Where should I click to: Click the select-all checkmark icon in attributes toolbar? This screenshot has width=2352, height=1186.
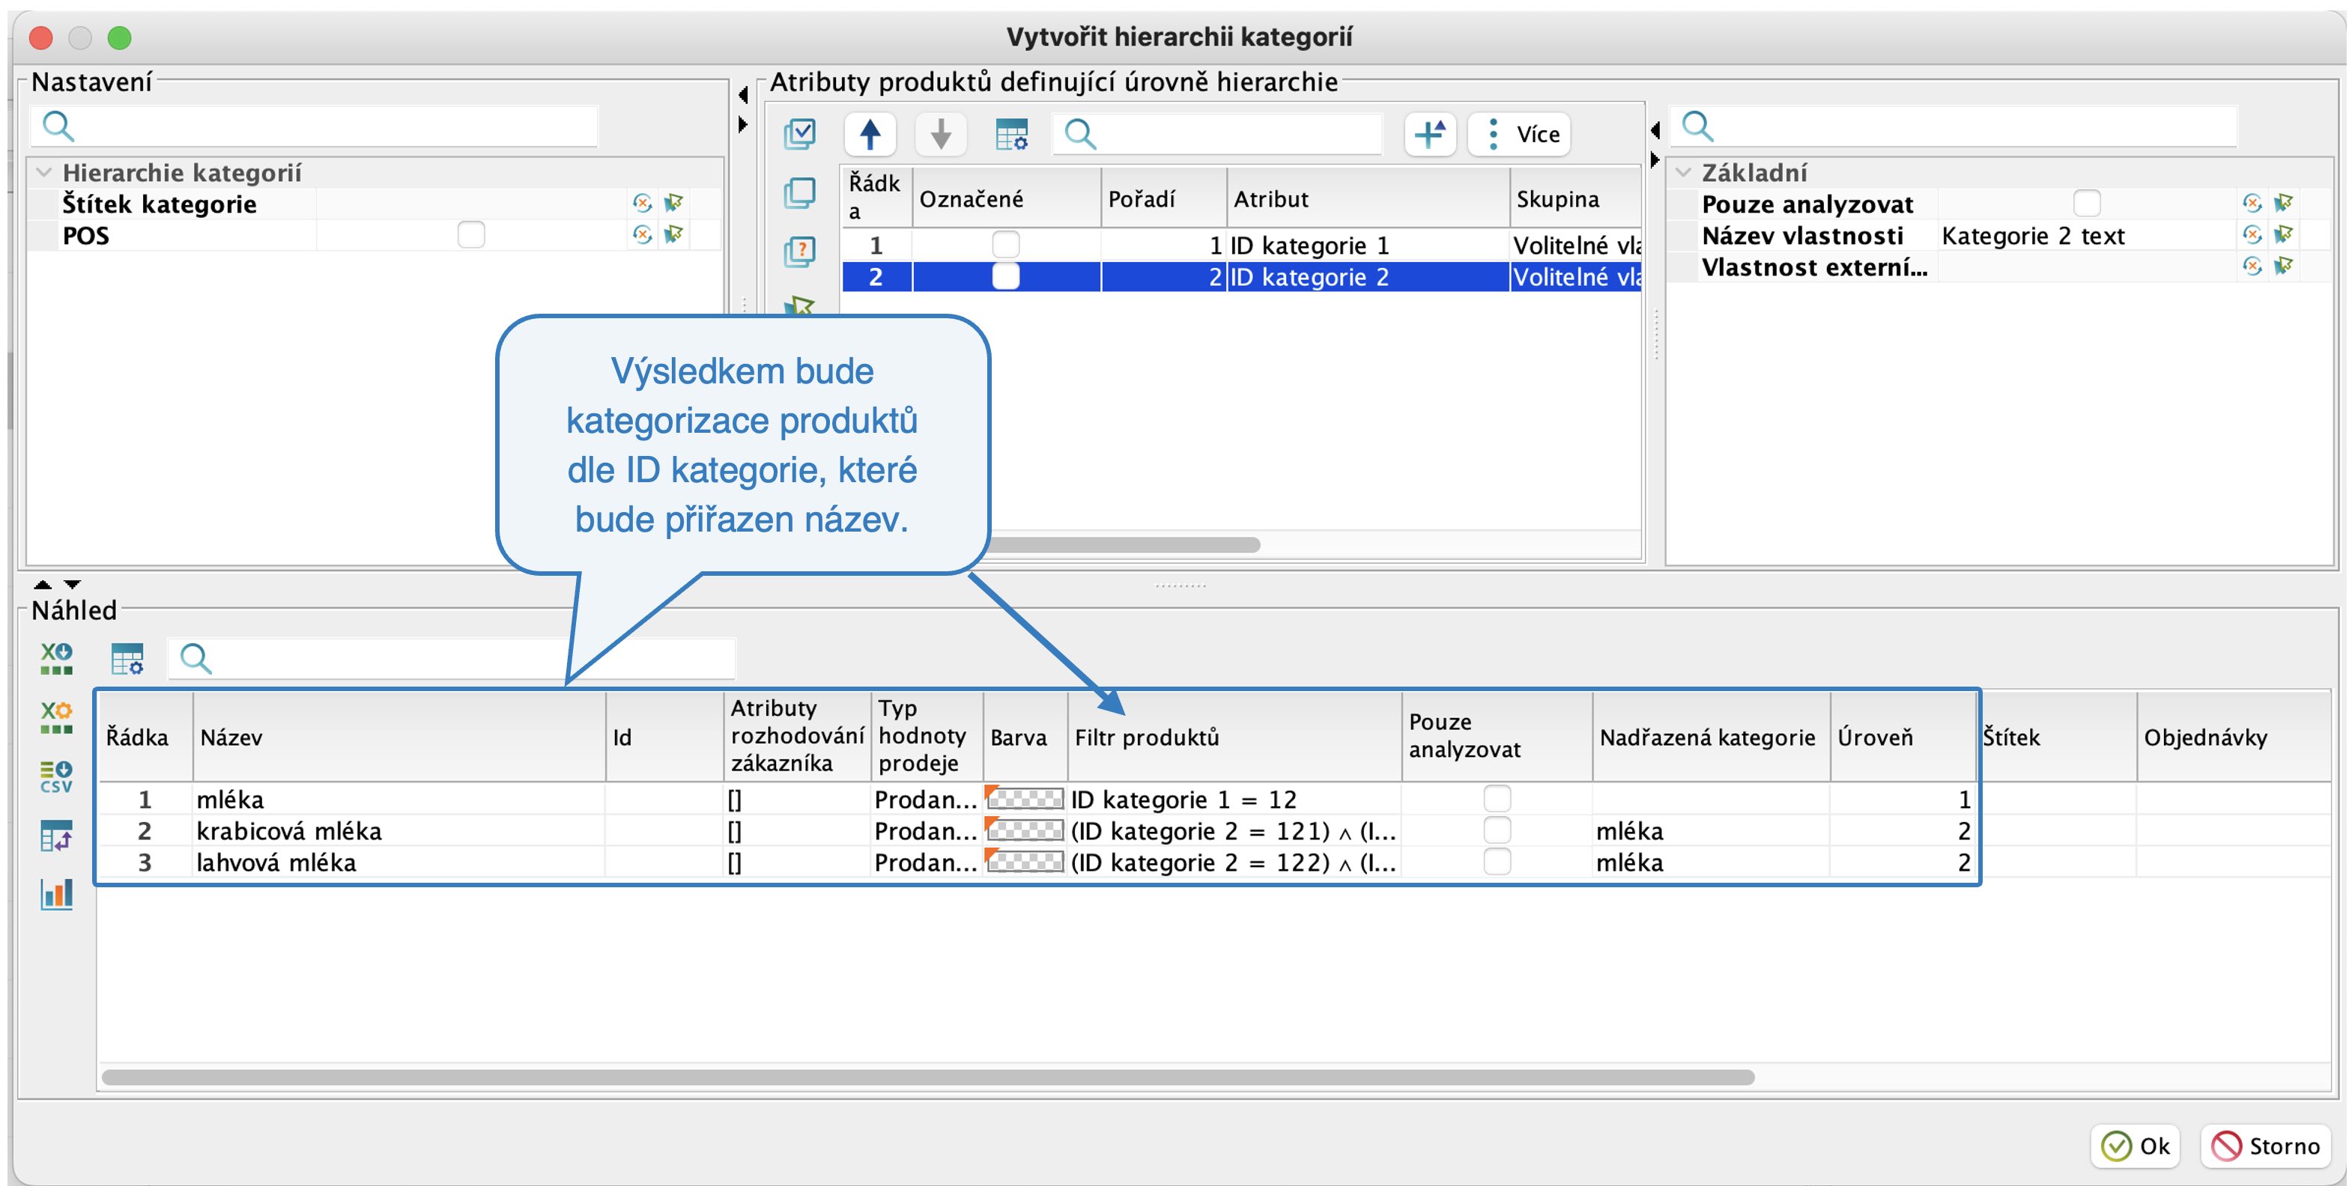(x=800, y=134)
